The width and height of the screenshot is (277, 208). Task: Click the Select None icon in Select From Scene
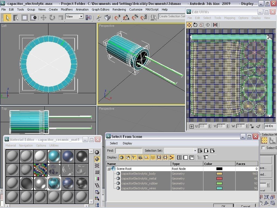click(206, 151)
